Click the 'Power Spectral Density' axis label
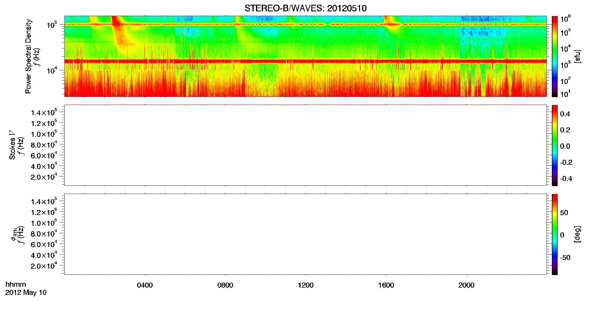 point(28,56)
